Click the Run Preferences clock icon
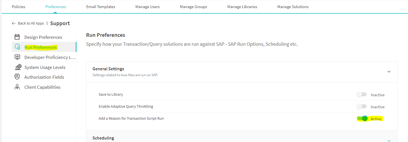Viewport: 408px width, 142px height. [x=17, y=47]
